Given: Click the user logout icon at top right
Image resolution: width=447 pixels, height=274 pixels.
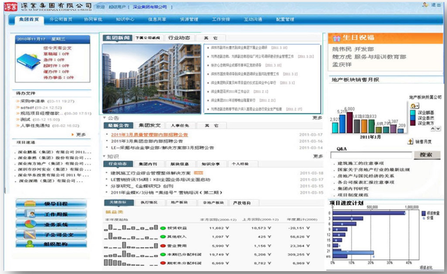Looking at the screenshot, I should 425,5.
